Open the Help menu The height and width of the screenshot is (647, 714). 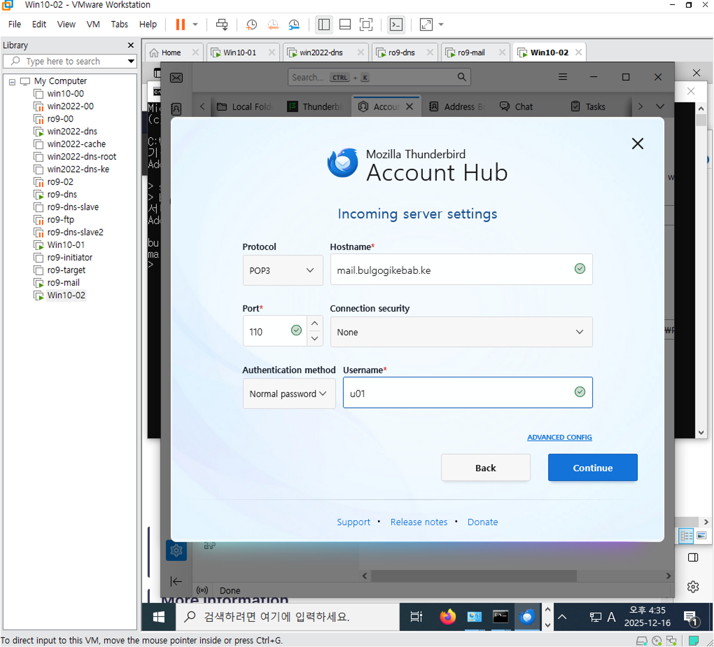(147, 24)
